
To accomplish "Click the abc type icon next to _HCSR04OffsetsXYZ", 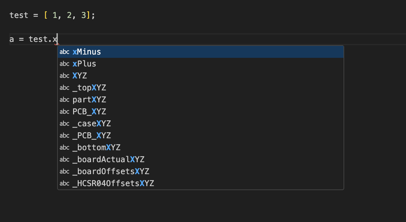I will click(x=64, y=183).
